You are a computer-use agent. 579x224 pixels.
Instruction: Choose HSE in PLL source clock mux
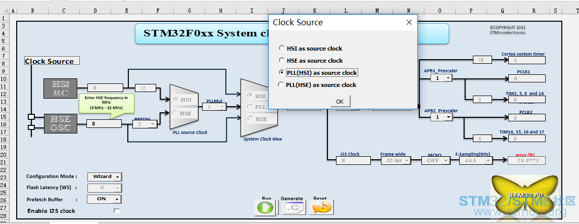tap(175, 113)
